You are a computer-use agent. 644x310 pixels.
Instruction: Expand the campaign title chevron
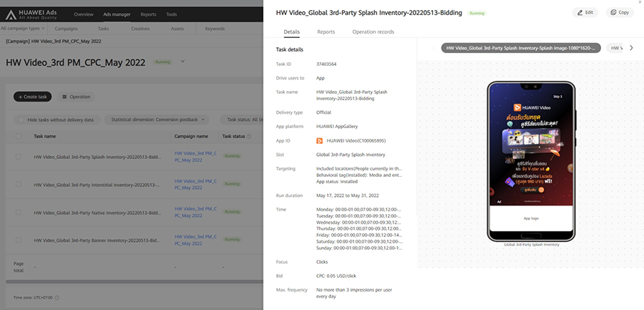[x=182, y=62]
